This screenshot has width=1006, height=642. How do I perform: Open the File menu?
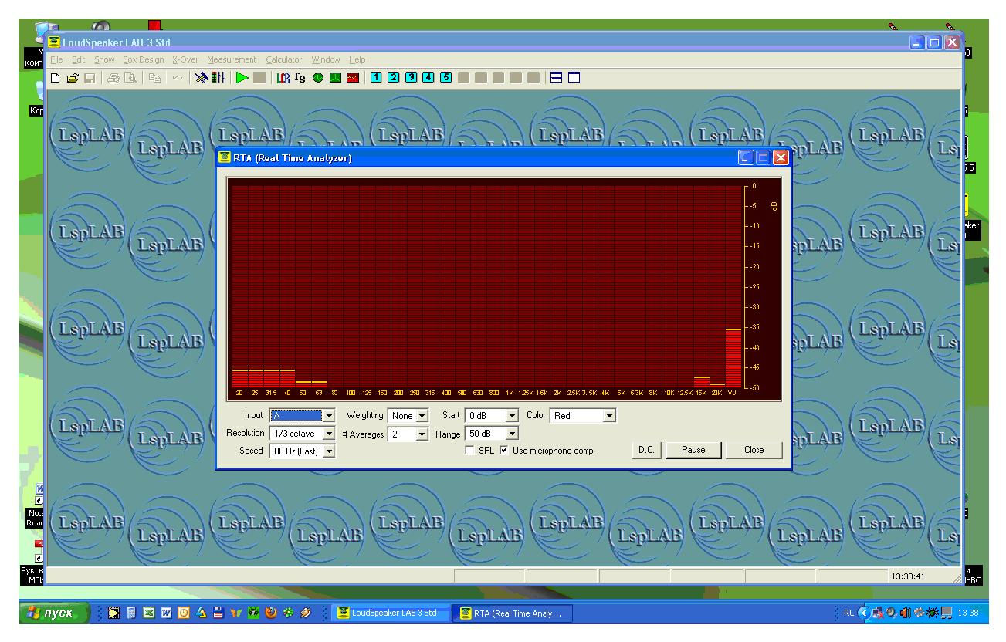56,59
